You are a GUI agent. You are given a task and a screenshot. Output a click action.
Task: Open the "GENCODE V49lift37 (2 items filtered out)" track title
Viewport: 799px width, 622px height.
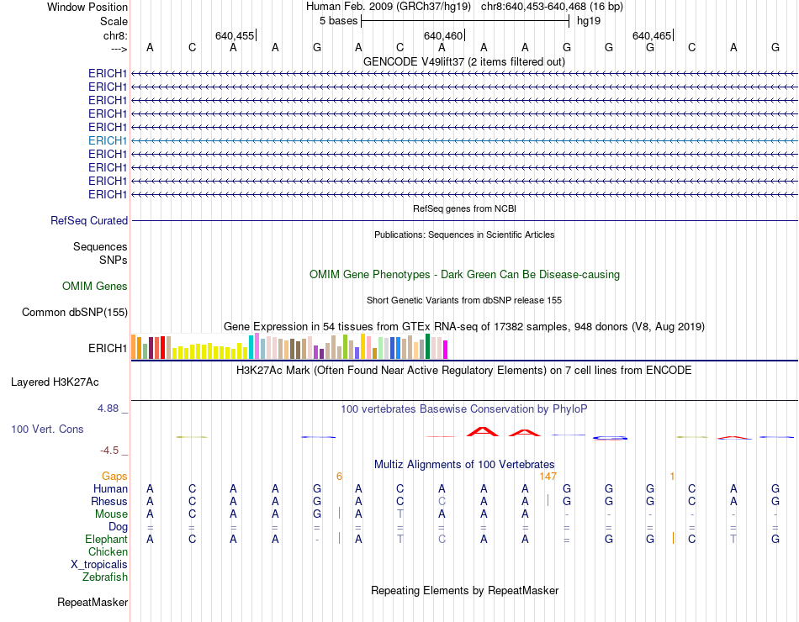[464, 61]
